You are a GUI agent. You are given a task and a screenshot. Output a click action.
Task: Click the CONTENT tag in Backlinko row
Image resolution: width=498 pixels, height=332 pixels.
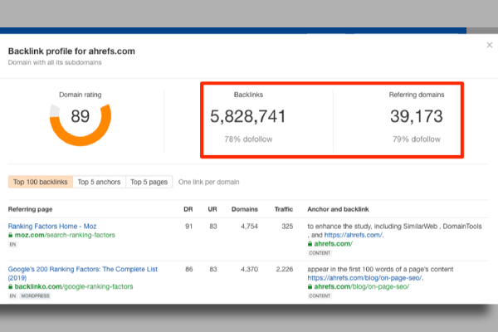[x=320, y=295]
